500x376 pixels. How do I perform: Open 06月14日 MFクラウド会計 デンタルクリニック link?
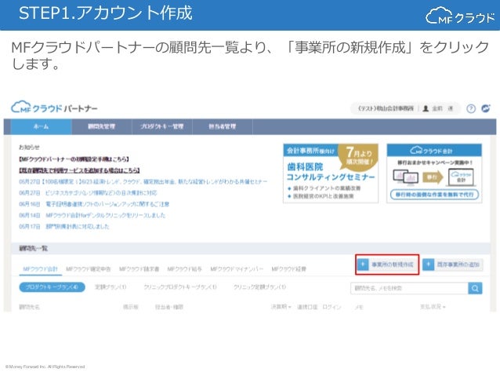point(92,215)
